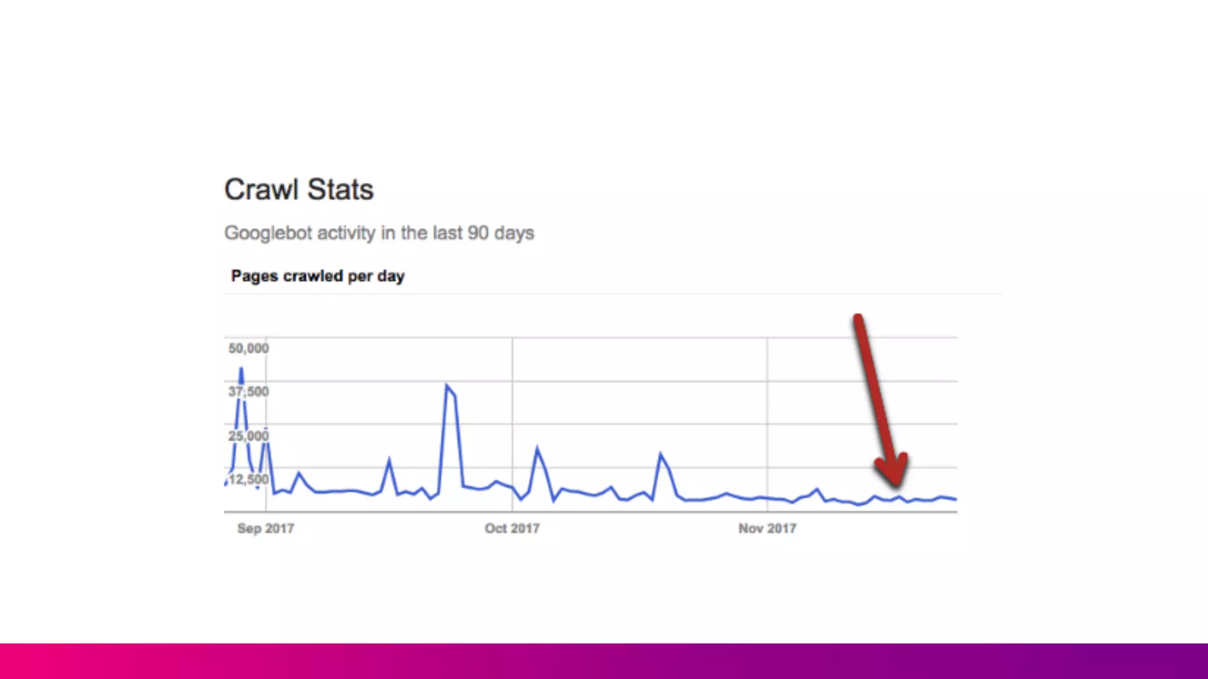Click the early-October crawl spike peak
Viewport: 1208px width, 679px height.
(537, 449)
